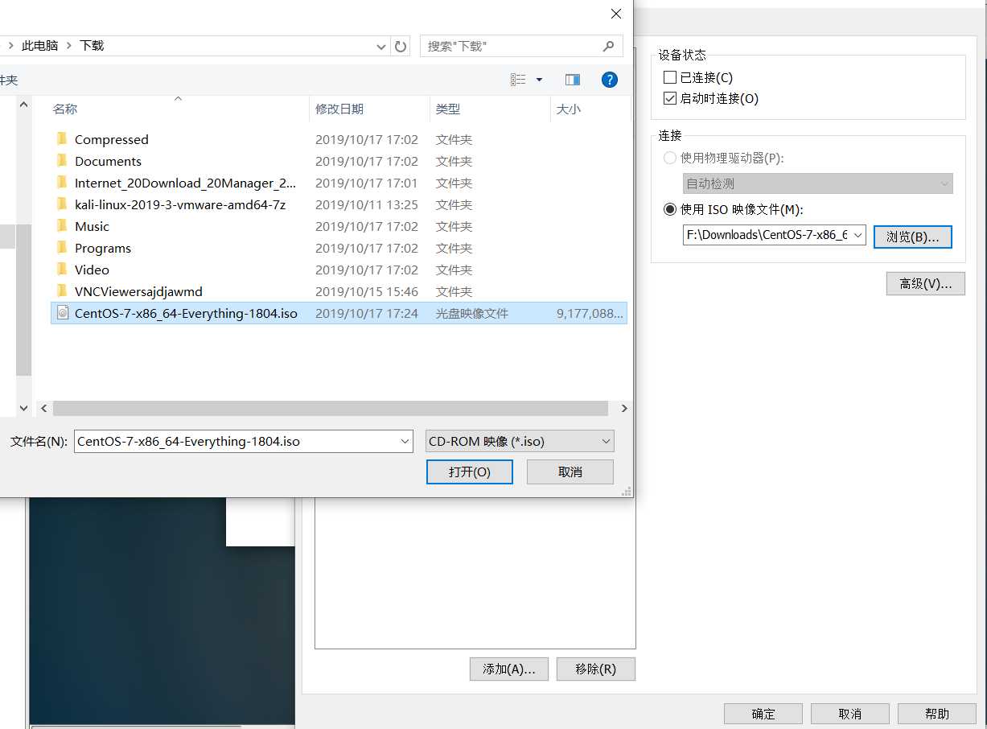Click the 移除(R) button

coord(596,669)
